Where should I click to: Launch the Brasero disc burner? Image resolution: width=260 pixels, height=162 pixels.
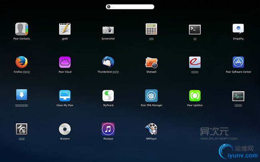65,129
